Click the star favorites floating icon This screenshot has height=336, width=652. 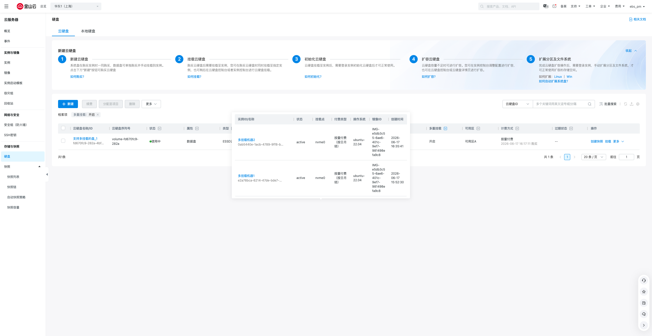[644, 292]
